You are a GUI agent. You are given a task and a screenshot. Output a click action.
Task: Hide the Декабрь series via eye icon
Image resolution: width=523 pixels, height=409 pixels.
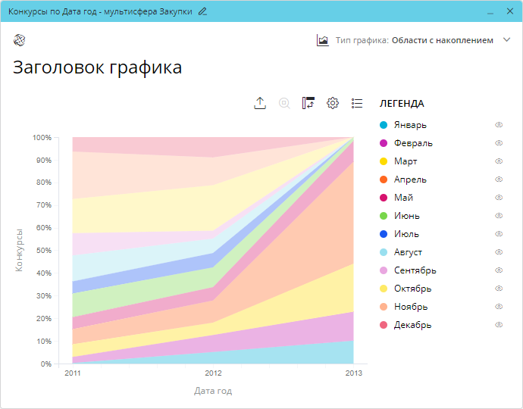tap(499, 325)
